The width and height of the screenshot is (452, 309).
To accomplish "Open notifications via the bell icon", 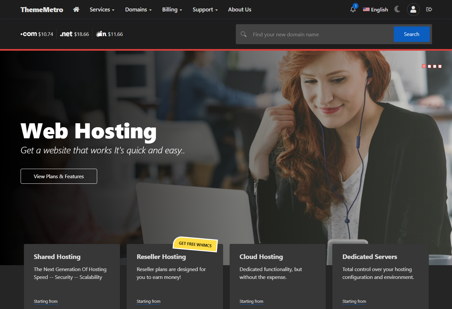I will pos(353,10).
